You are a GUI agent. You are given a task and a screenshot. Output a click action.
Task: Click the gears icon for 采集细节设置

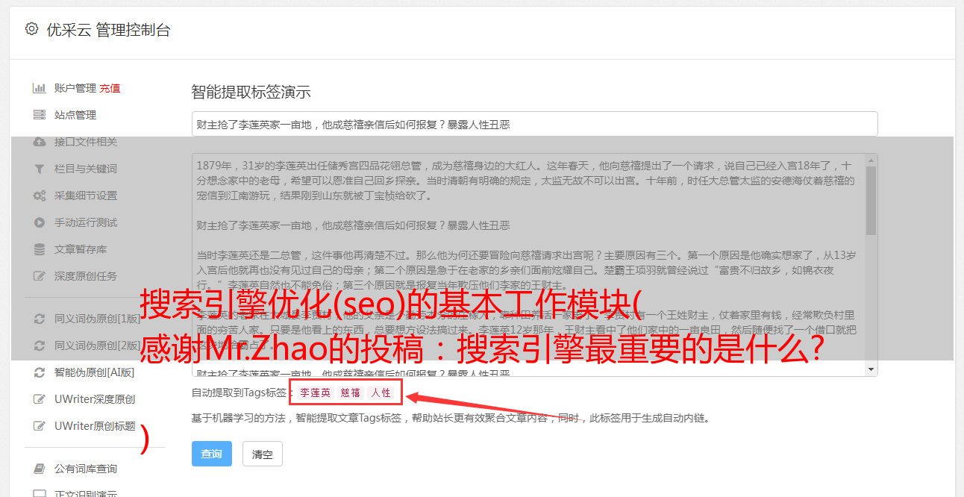40,196
